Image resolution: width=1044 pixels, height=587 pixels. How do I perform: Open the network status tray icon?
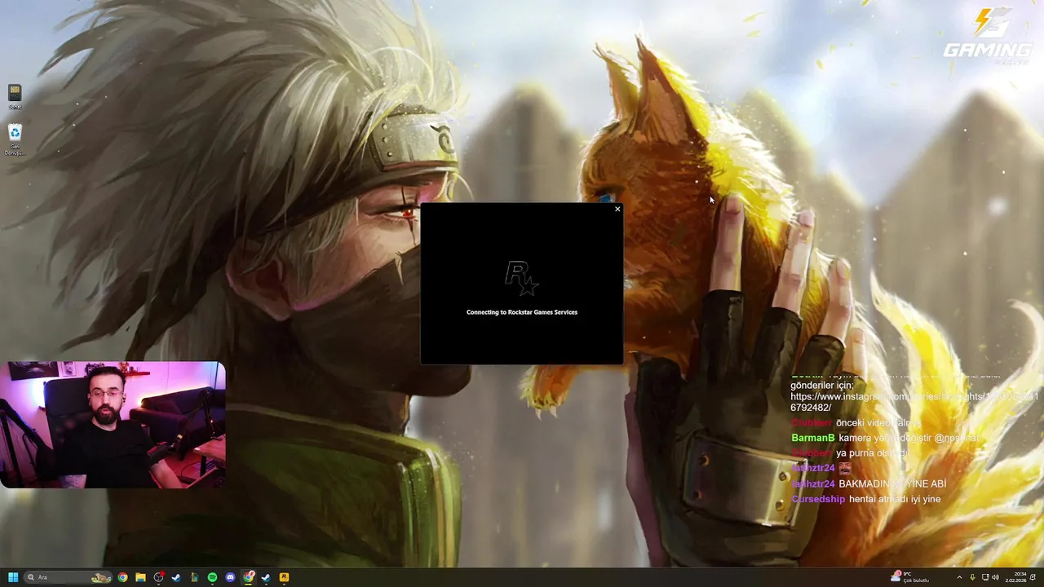coord(985,577)
